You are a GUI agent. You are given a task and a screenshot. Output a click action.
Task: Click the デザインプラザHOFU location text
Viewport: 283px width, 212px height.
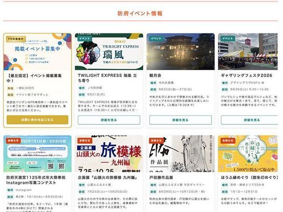click(x=247, y=83)
